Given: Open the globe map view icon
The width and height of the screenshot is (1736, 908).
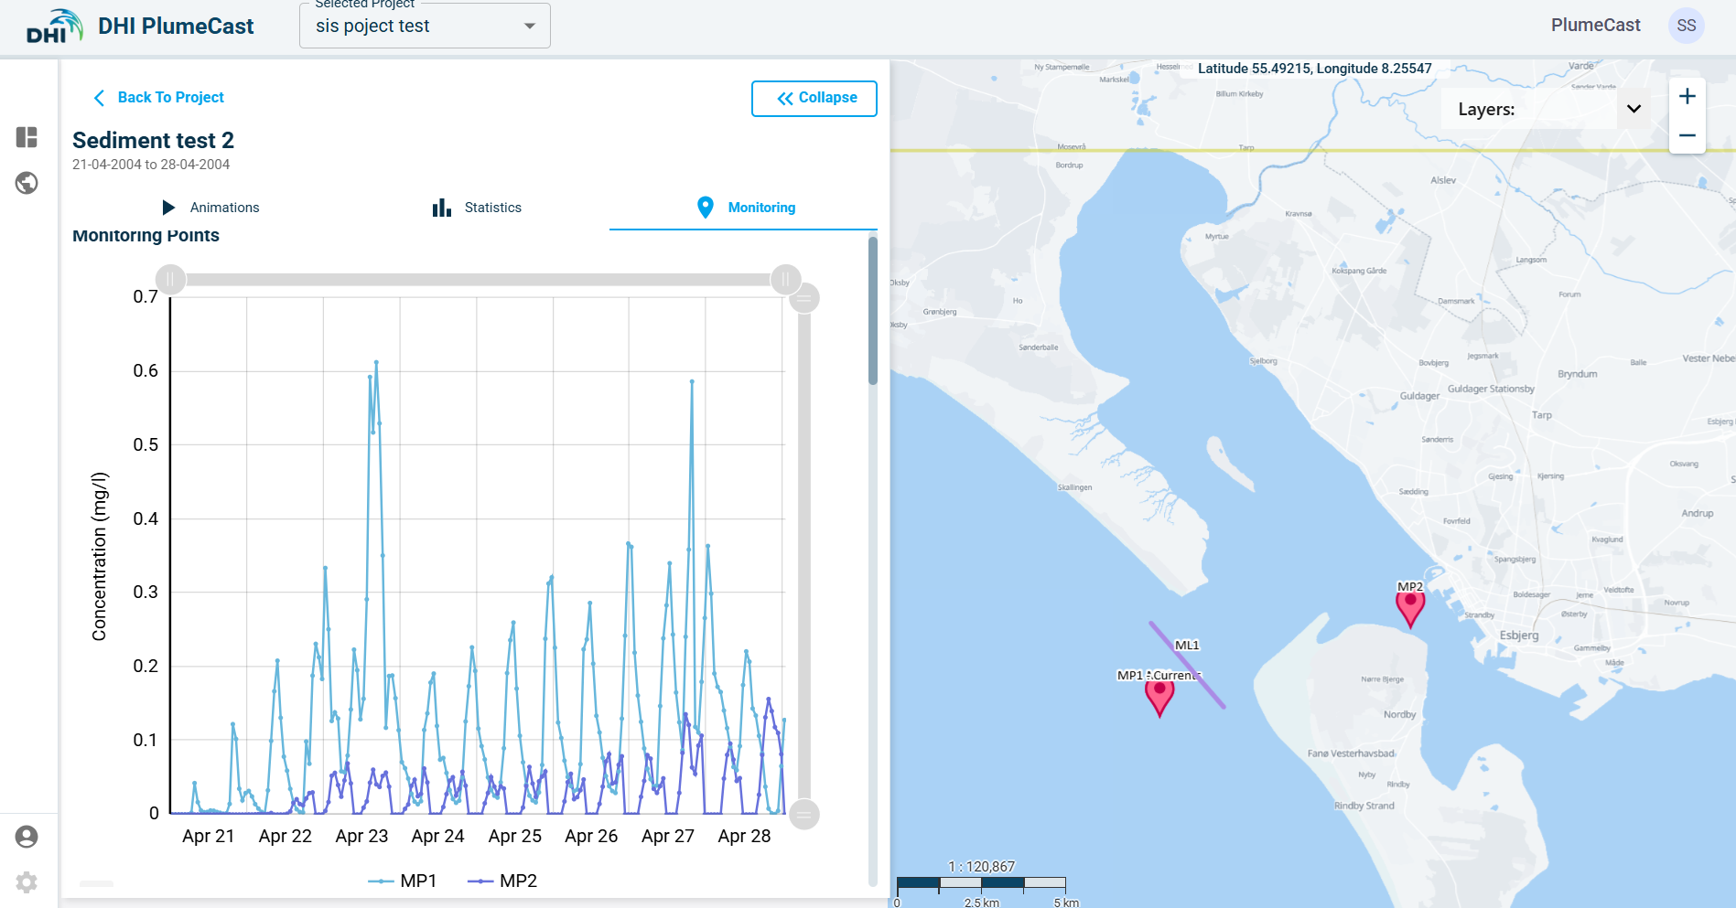Looking at the screenshot, I should point(27,183).
